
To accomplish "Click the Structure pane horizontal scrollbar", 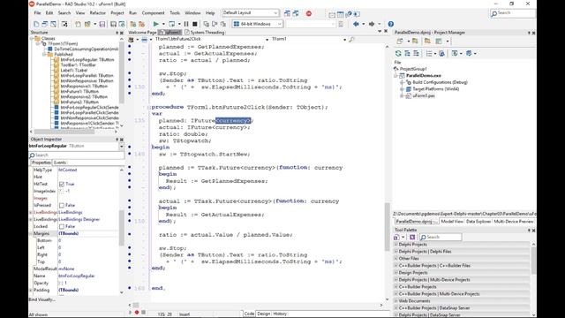I will pos(64,132).
